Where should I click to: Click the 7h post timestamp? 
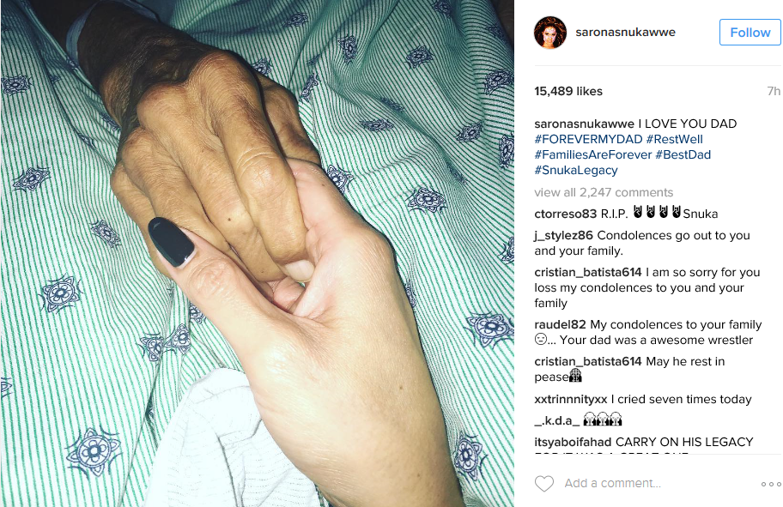[x=774, y=91]
